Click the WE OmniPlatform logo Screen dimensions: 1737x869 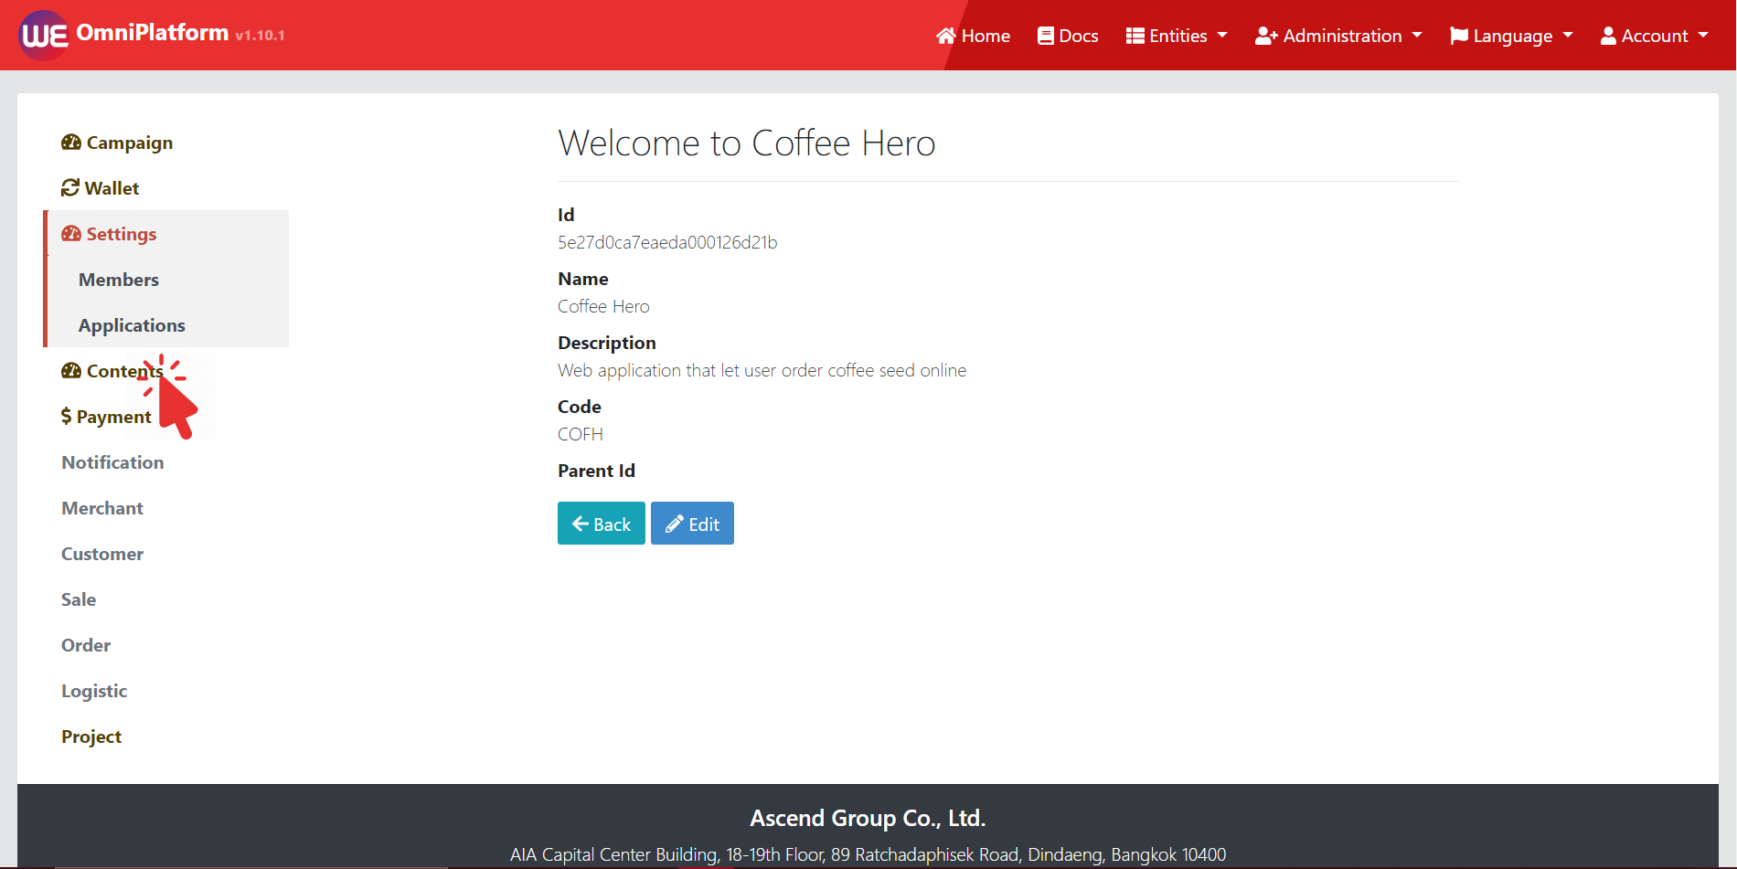point(44,36)
